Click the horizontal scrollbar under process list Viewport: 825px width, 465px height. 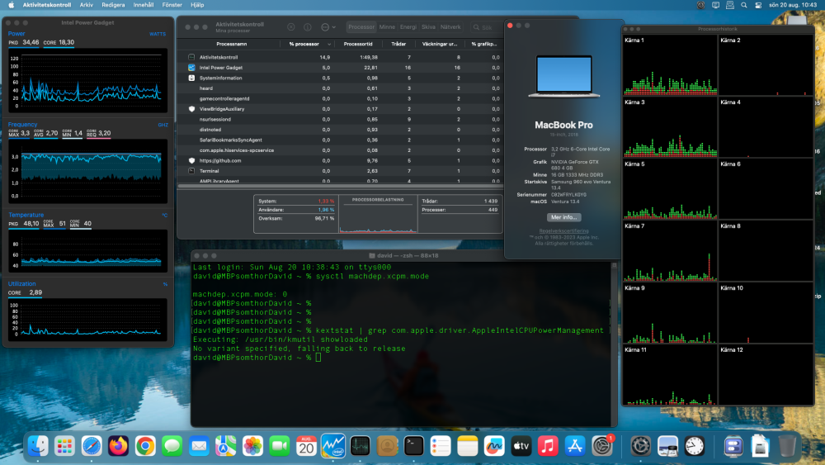[x=340, y=186]
